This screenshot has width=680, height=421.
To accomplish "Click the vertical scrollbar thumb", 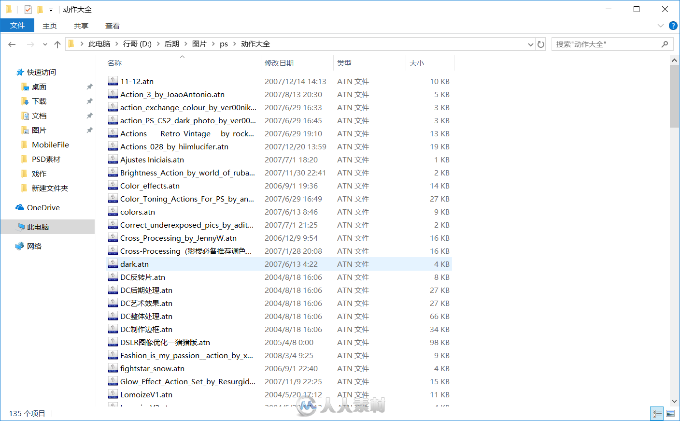I will tap(675, 96).
